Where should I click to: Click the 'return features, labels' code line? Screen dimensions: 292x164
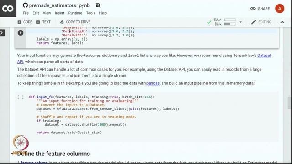tap(60, 43)
